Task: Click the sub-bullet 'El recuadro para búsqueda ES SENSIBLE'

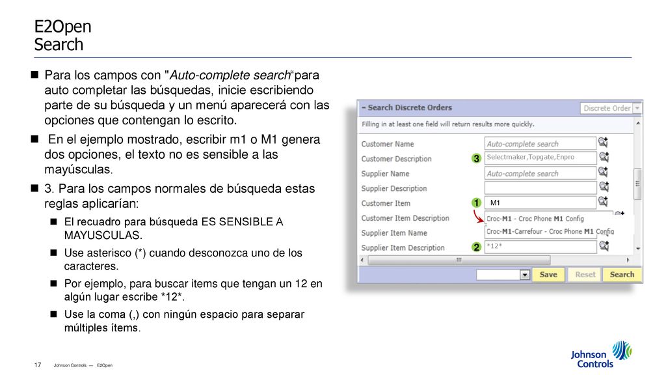Action: (x=174, y=229)
